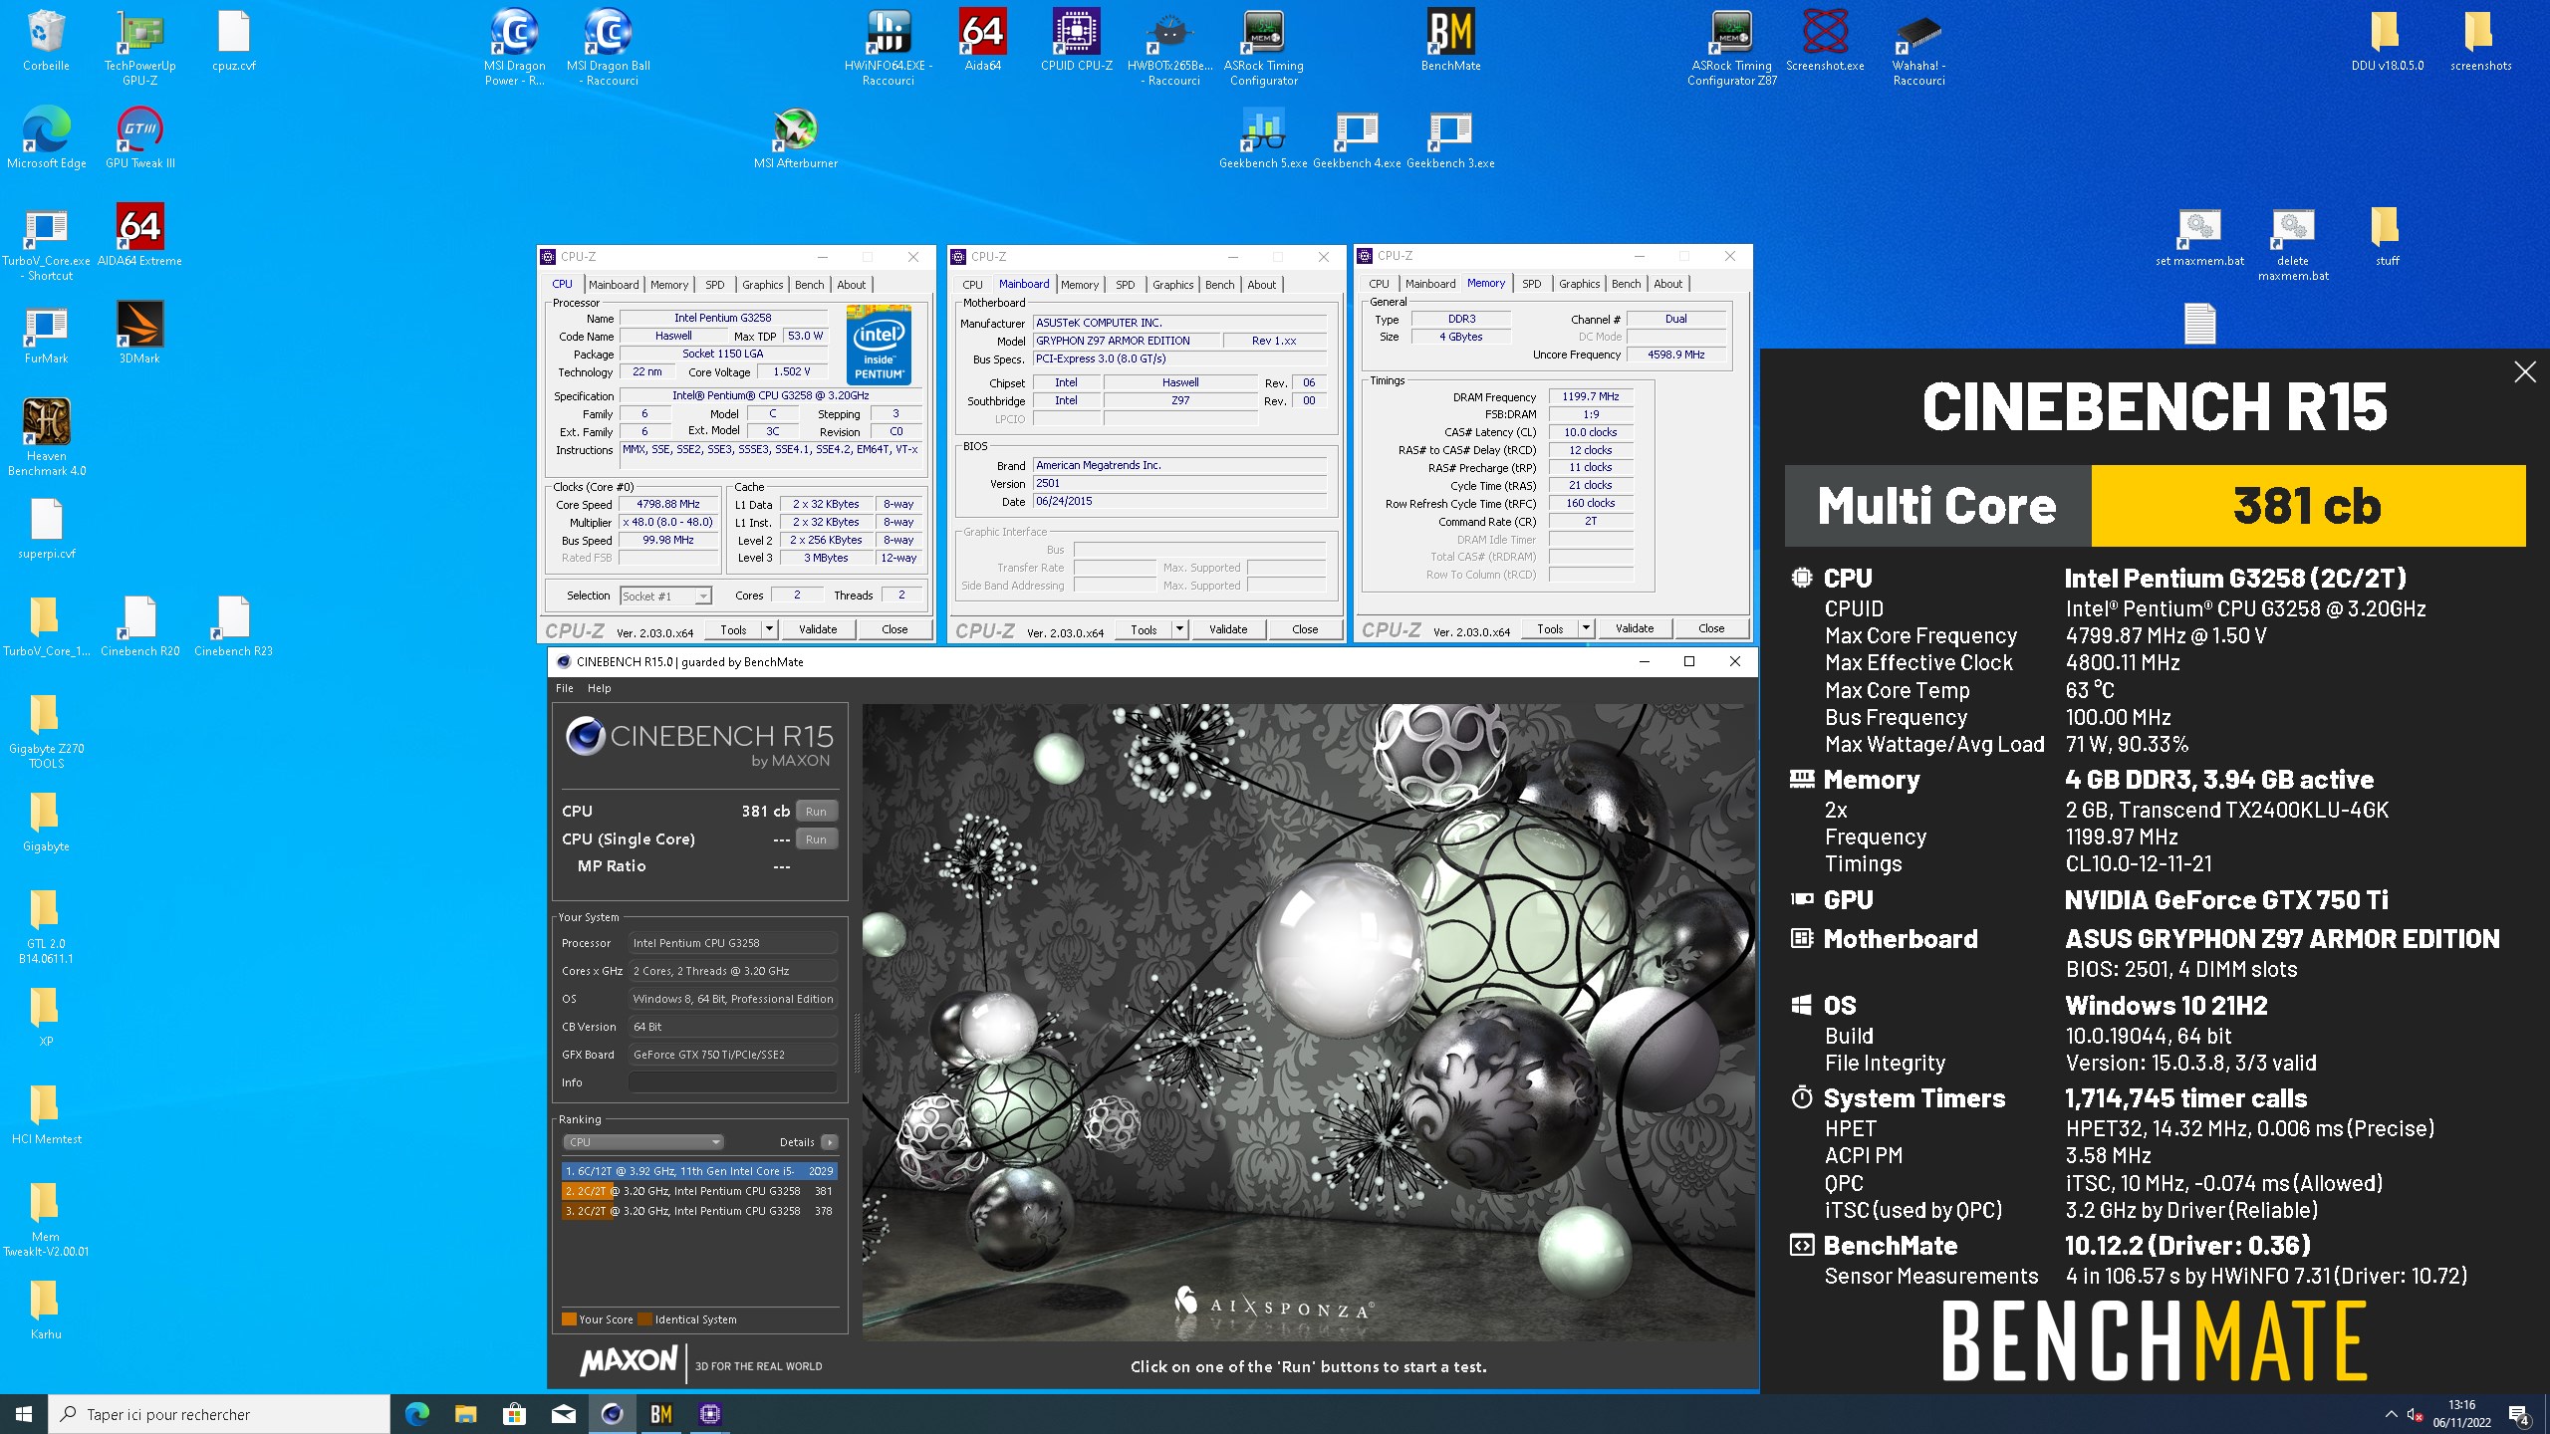Launch Aida64 desktop icon
Viewport: 2550px width, 1434px height.
coord(982,41)
